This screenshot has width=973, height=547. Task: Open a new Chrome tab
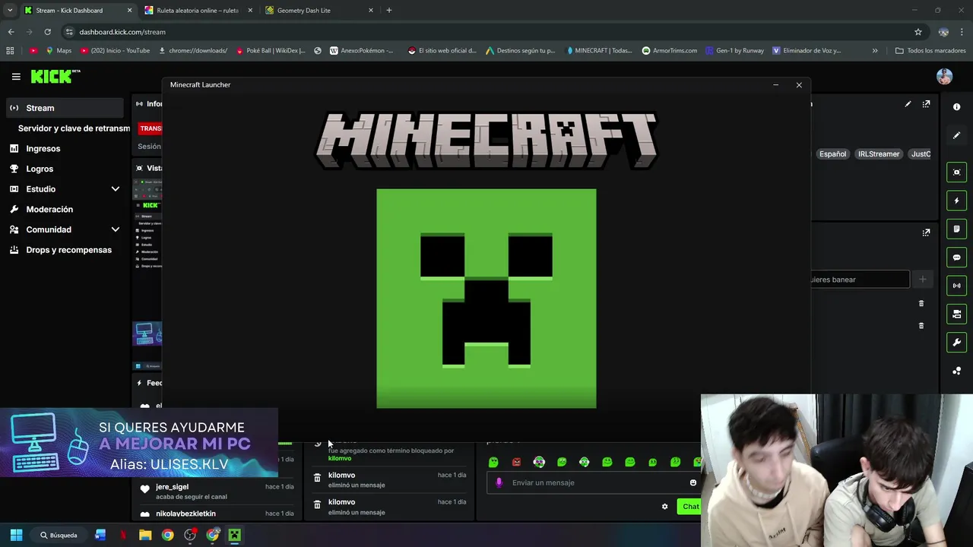pos(389,11)
